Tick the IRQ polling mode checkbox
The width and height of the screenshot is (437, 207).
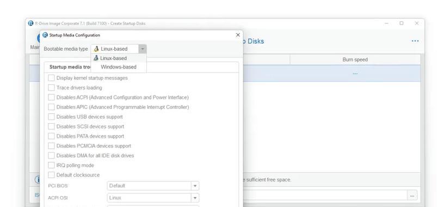pos(51,165)
